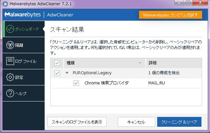Toggle the select-all checkbox in the table header
Screen dimensions: 210x133
[x=57, y=63]
